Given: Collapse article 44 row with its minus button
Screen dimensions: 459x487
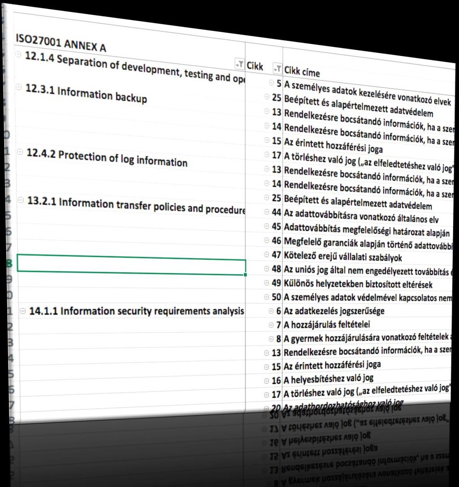Looking at the screenshot, I should pos(267,212).
